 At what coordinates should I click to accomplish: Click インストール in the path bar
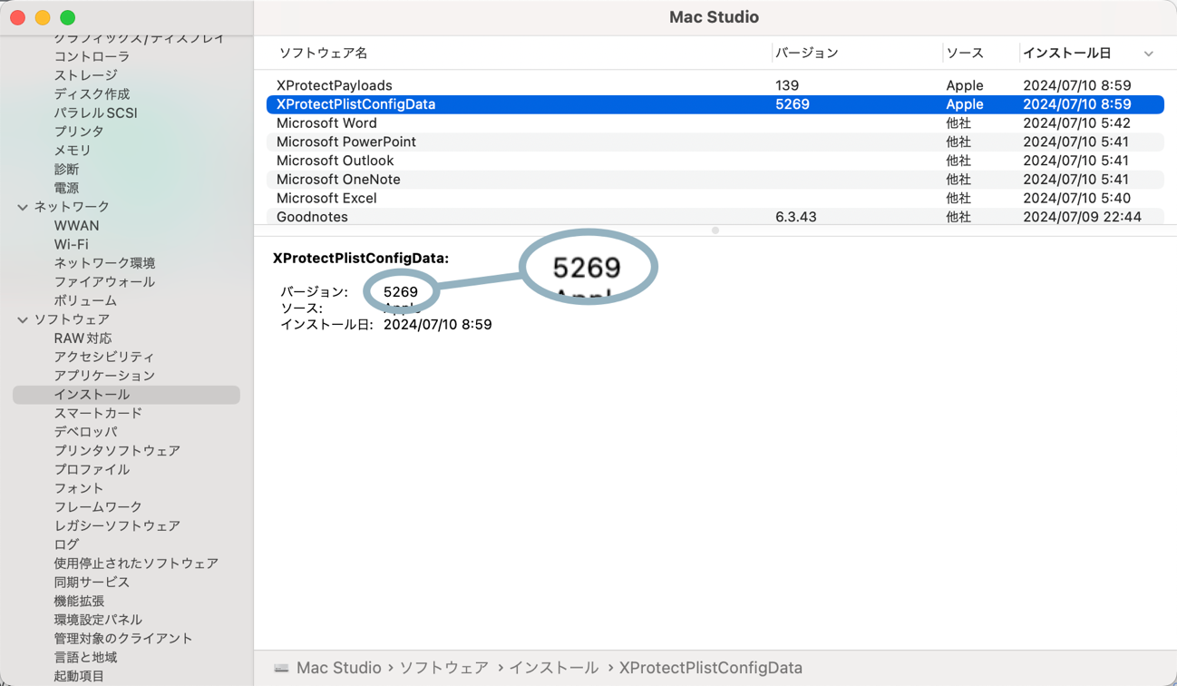pos(554,668)
